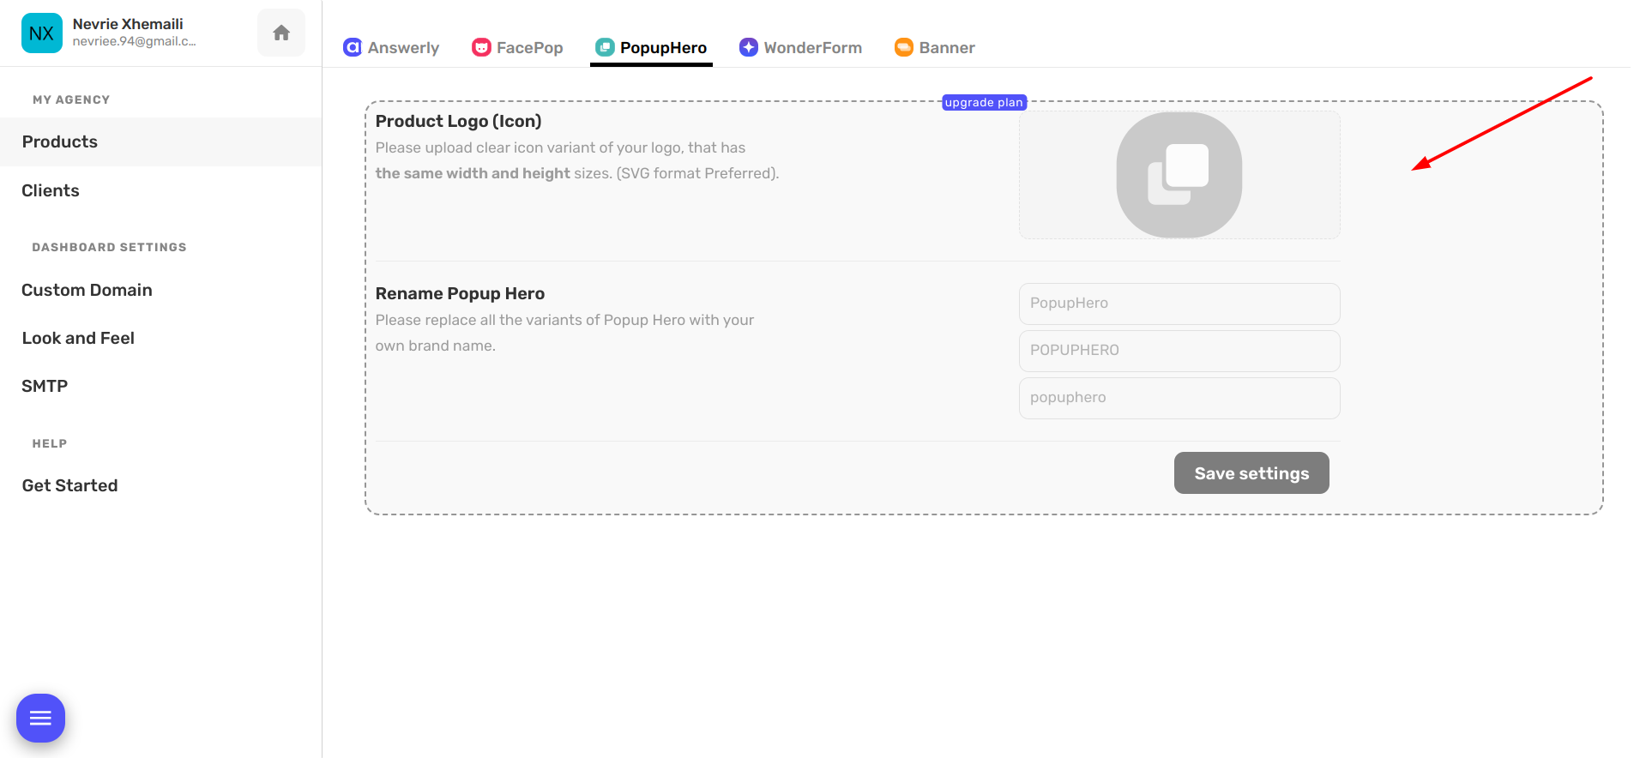Go to Clients in the sidebar

tap(160, 190)
